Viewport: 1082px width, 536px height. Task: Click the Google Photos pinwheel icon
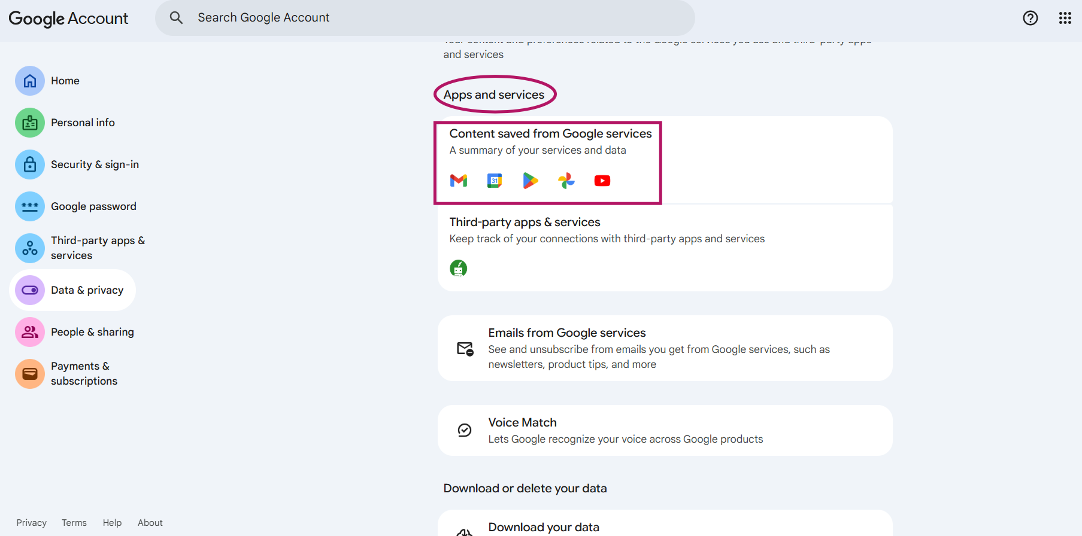pos(566,181)
